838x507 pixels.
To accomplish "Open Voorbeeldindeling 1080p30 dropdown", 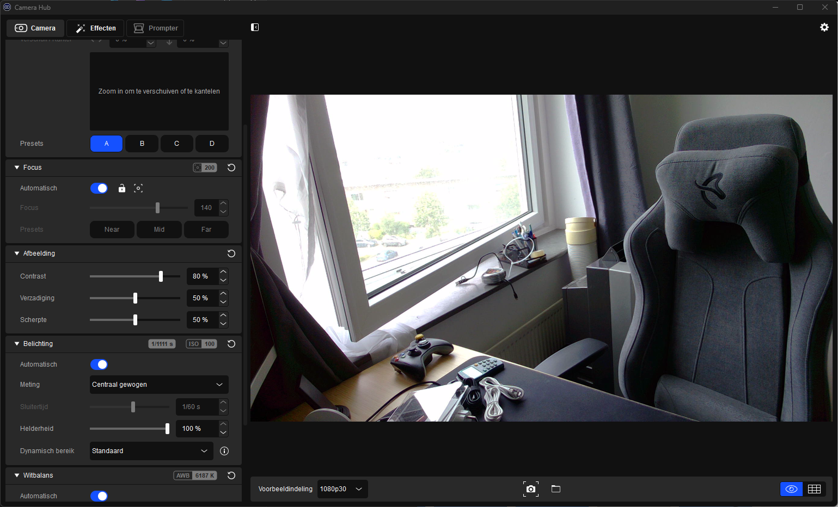I will click(x=342, y=489).
